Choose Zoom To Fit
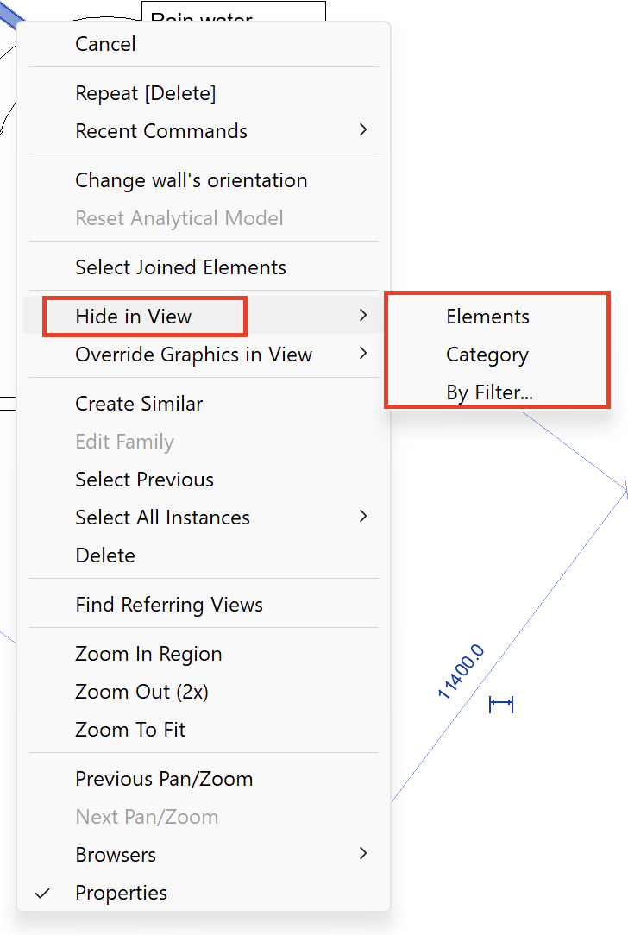This screenshot has width=628, height=935. (x=130, y=730)
